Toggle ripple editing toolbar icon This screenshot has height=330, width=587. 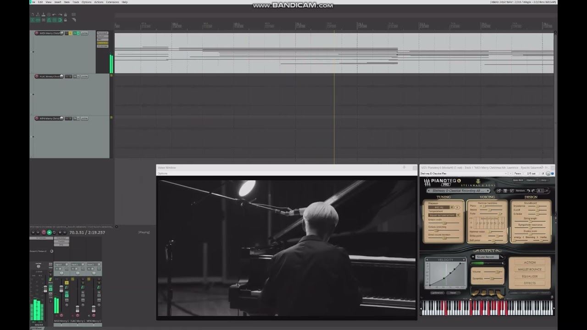[44, 20]
